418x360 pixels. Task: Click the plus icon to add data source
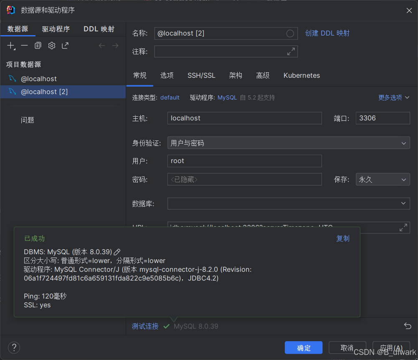click(x=10, y=46)
